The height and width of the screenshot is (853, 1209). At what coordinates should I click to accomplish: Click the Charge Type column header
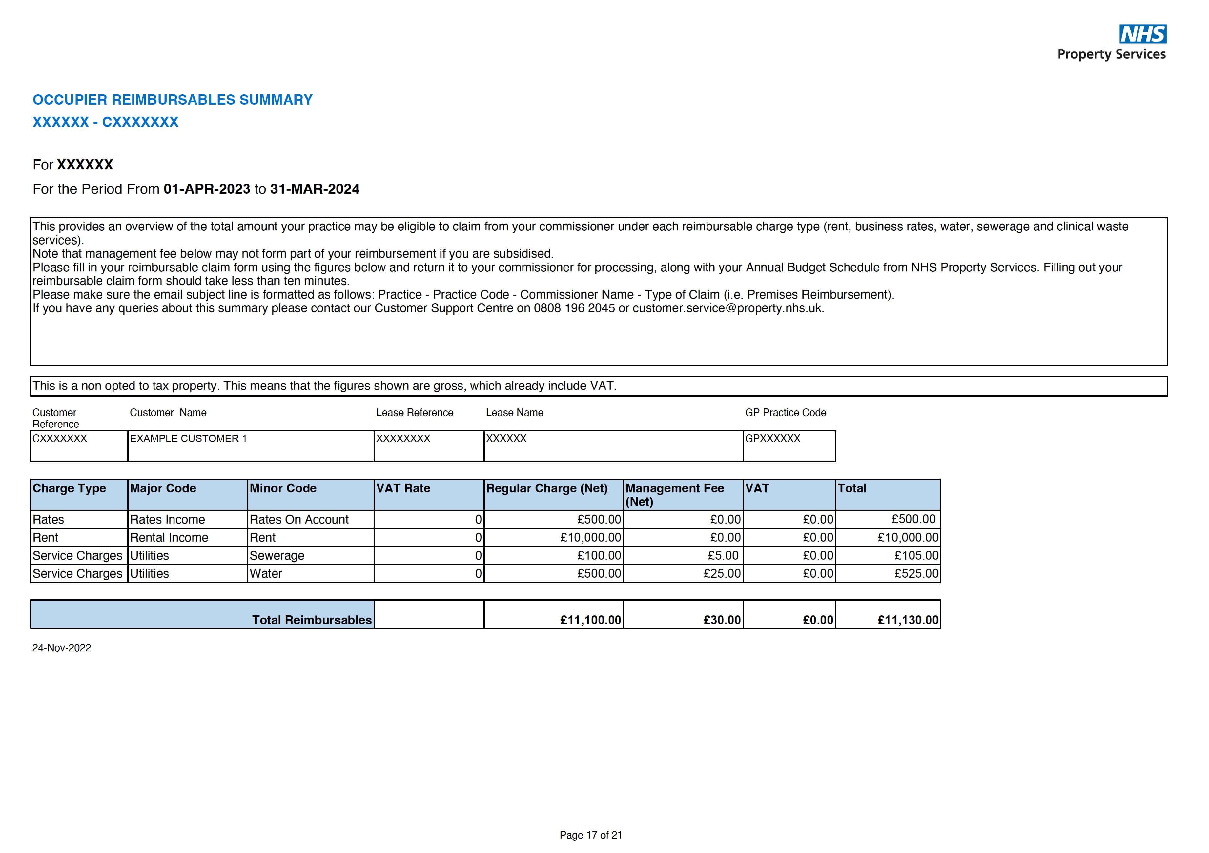pos(70,488)
